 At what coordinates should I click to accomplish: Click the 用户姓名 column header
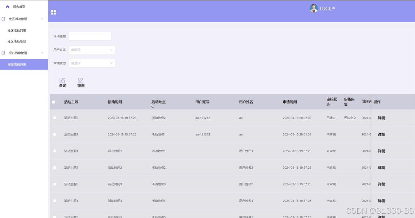tap(246, 102)
